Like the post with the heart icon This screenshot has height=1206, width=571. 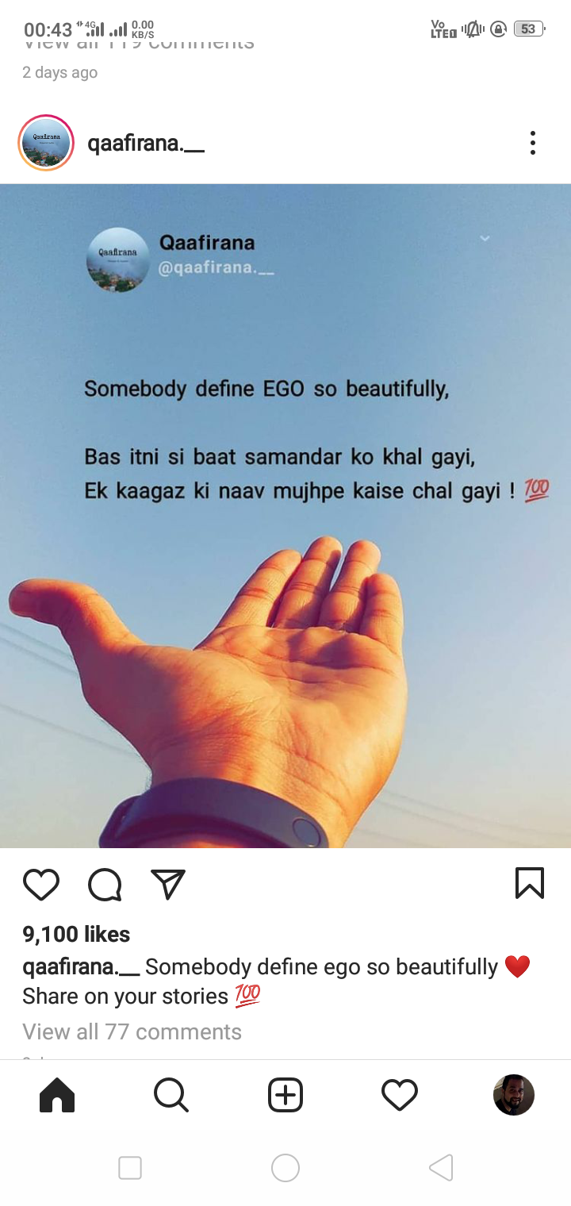[x=41, y=884]
